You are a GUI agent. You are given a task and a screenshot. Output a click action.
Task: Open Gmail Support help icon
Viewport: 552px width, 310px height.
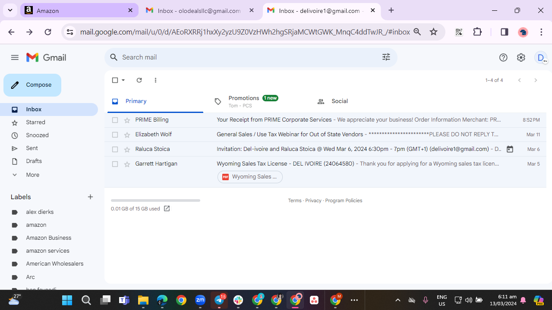coord(503,57)
